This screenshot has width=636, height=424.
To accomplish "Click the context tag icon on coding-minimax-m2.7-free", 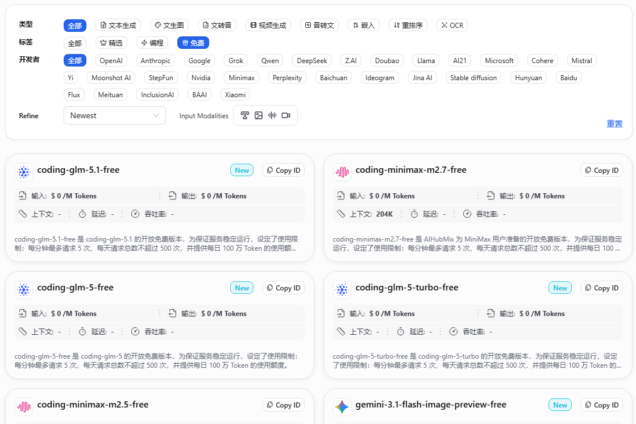I will [x=340, y=214].
